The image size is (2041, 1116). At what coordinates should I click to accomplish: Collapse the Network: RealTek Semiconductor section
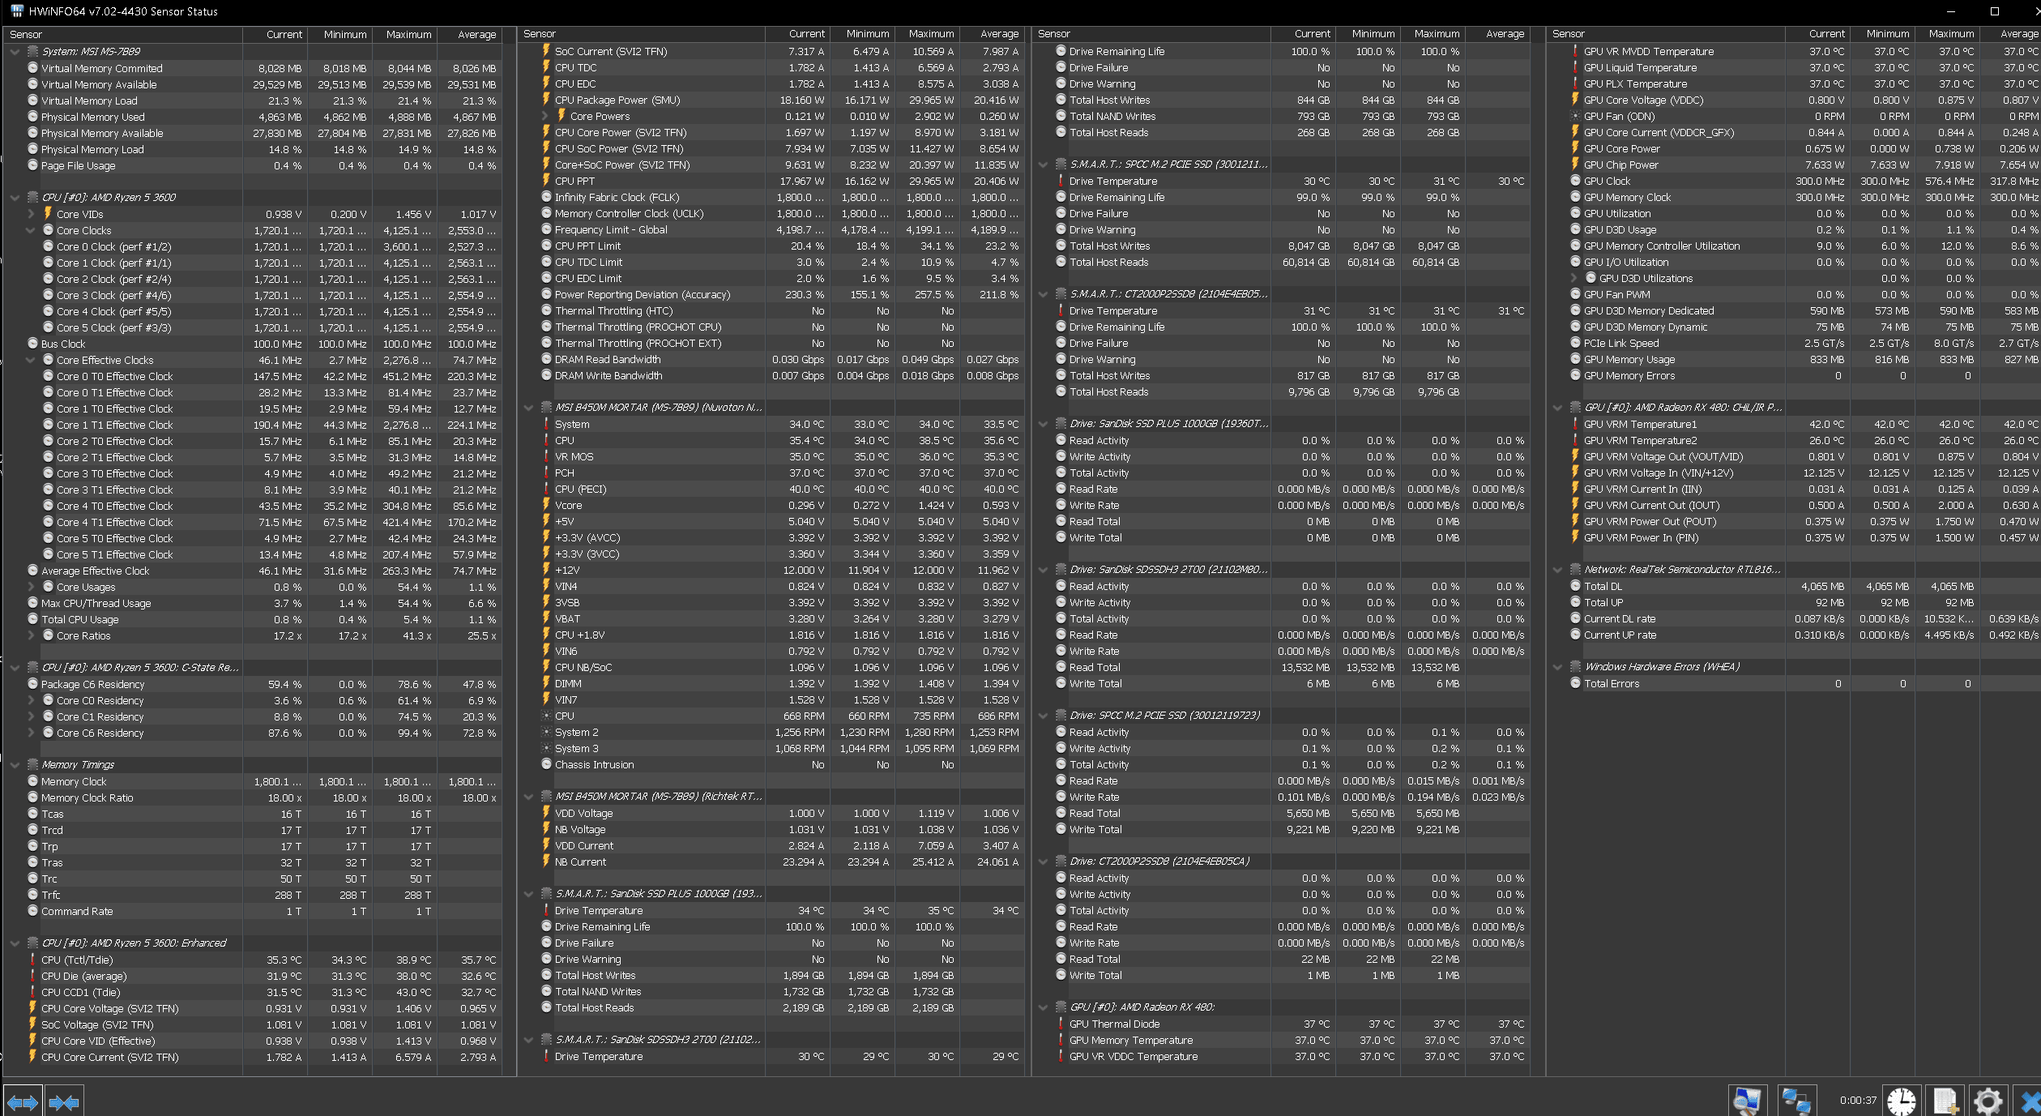[1557, 570]
